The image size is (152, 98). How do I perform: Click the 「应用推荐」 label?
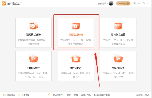tap(58, 95)
